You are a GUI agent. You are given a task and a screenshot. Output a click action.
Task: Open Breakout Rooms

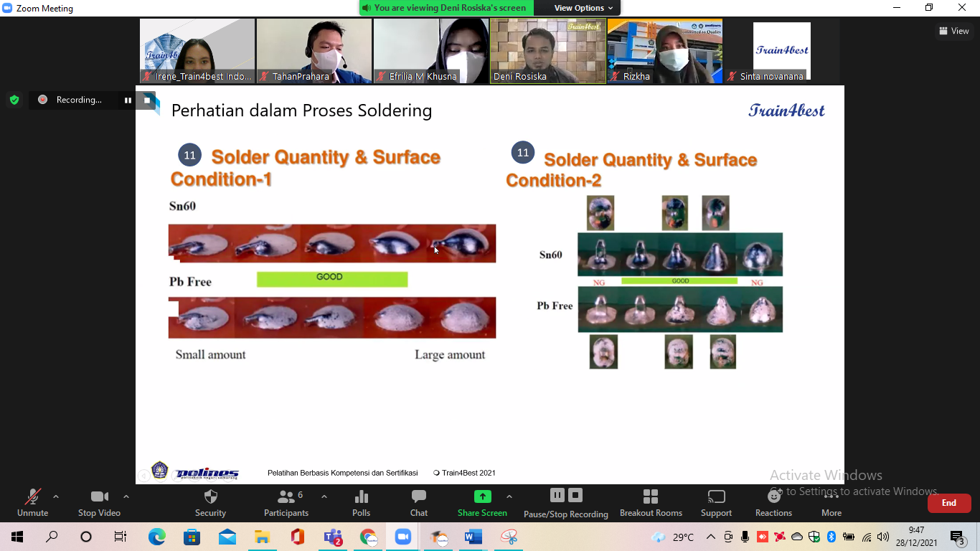651,497
